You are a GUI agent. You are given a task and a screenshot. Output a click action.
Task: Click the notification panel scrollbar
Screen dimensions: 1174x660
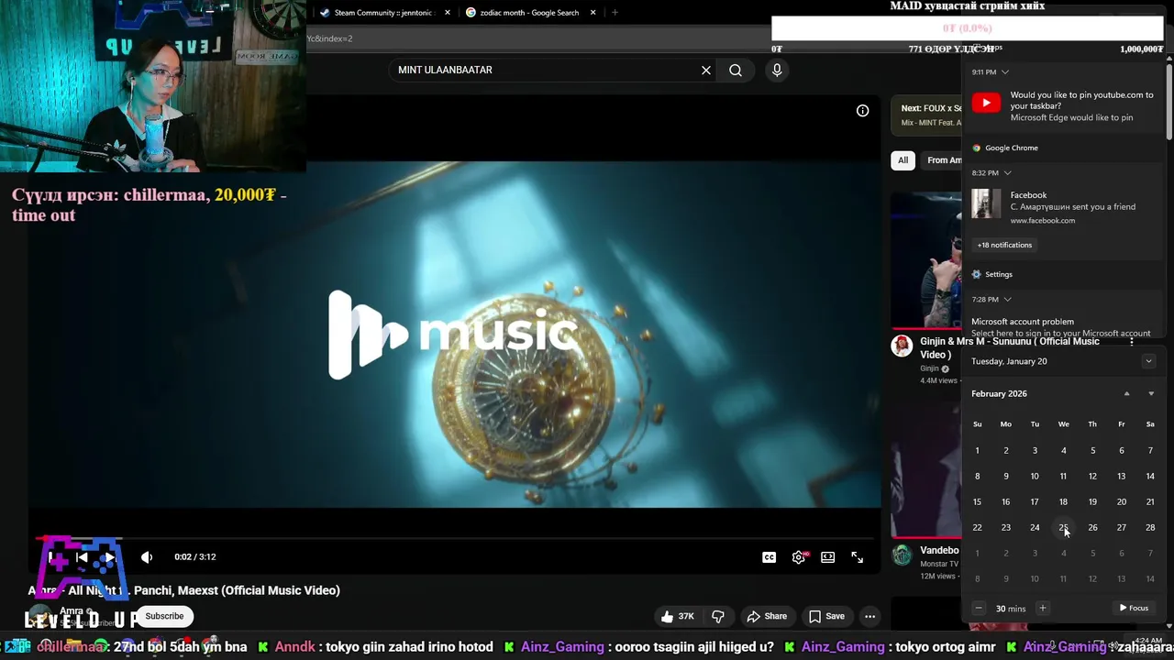[x=1169, y=101]
